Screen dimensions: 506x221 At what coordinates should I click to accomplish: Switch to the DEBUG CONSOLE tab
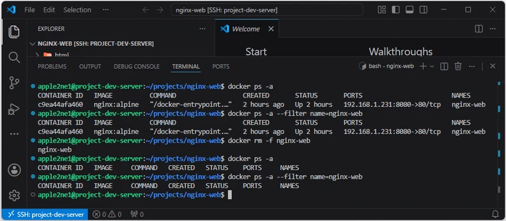(x=137, y=66)
